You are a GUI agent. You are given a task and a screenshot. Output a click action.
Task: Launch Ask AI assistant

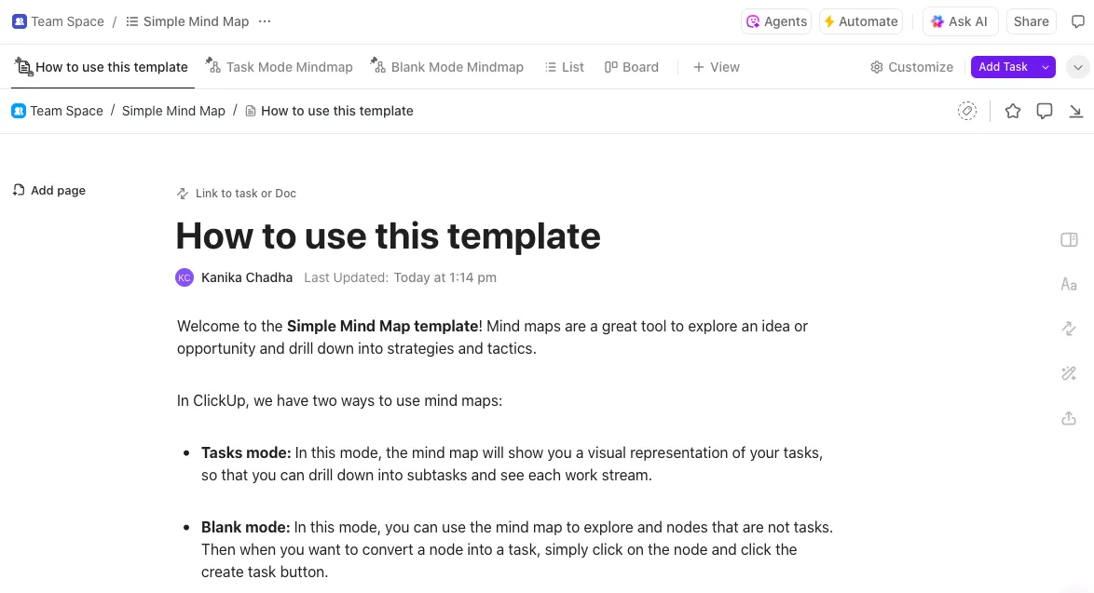(960, 21)
